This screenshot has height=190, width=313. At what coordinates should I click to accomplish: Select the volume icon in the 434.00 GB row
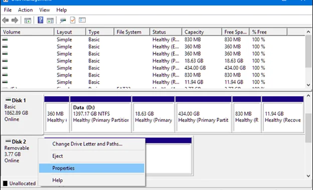click(x=5, y=68)
